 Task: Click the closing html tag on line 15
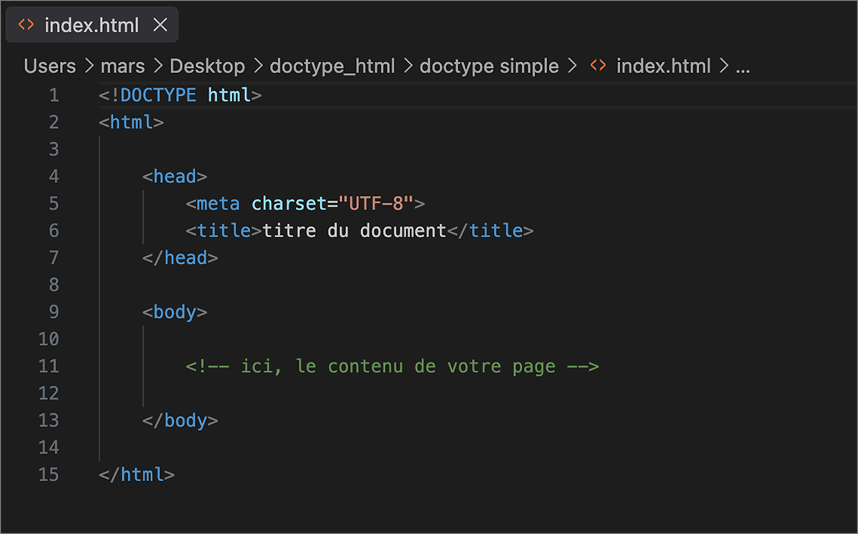click(137, 475)
